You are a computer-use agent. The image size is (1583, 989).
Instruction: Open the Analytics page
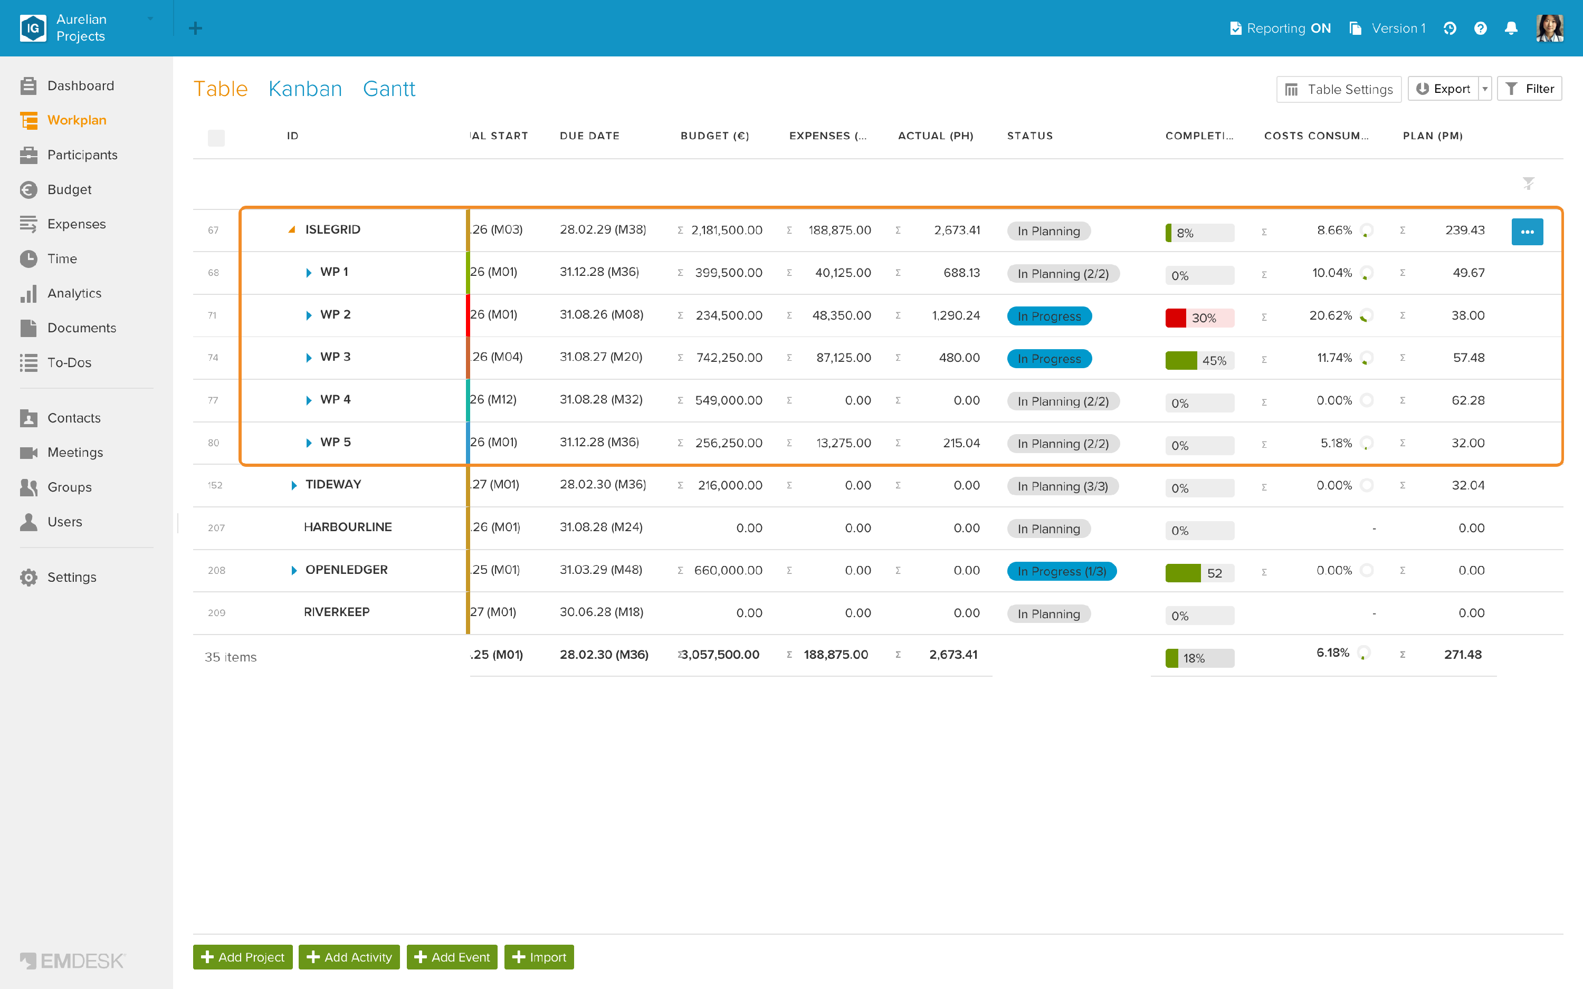61,294
